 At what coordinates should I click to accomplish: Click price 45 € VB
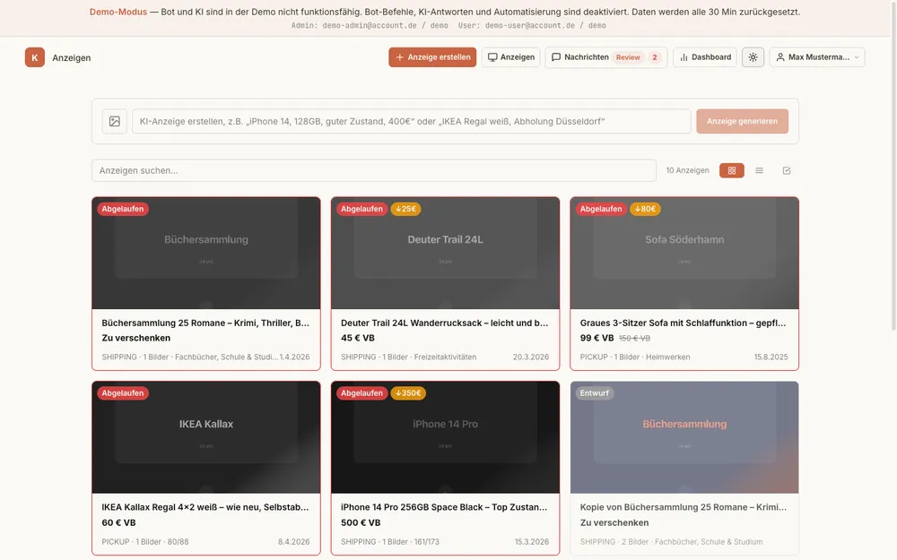tap(358, 339)
